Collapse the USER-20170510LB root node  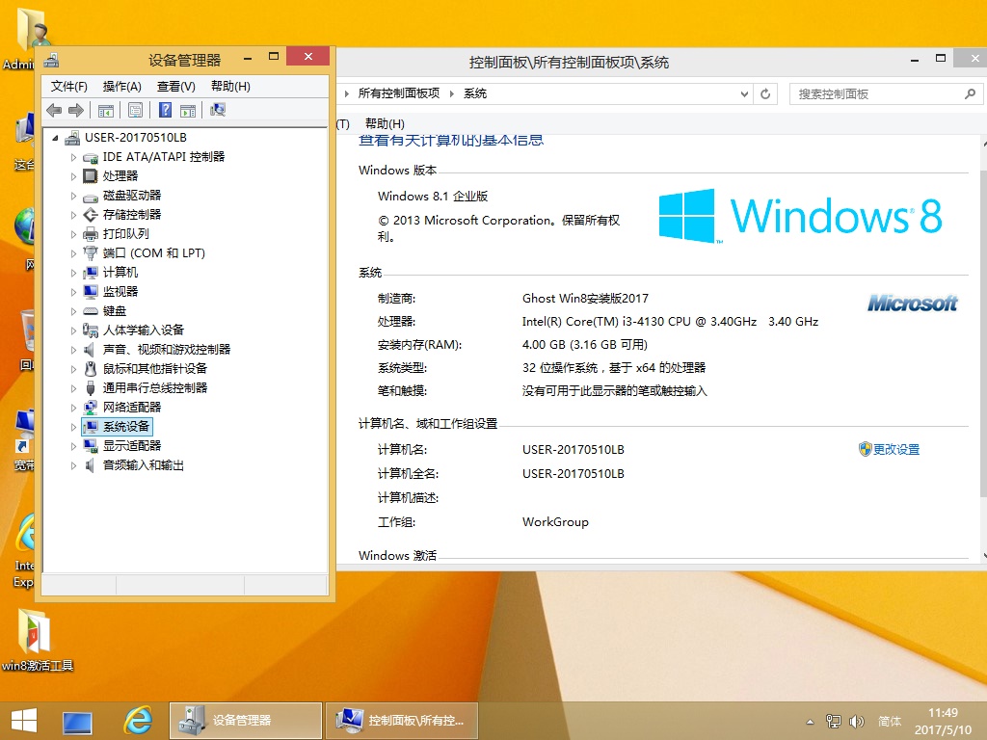coord(55,138)
